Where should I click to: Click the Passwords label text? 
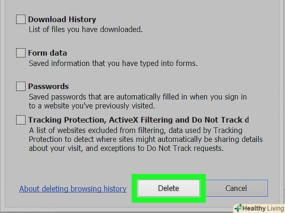(x=48, y=86)
